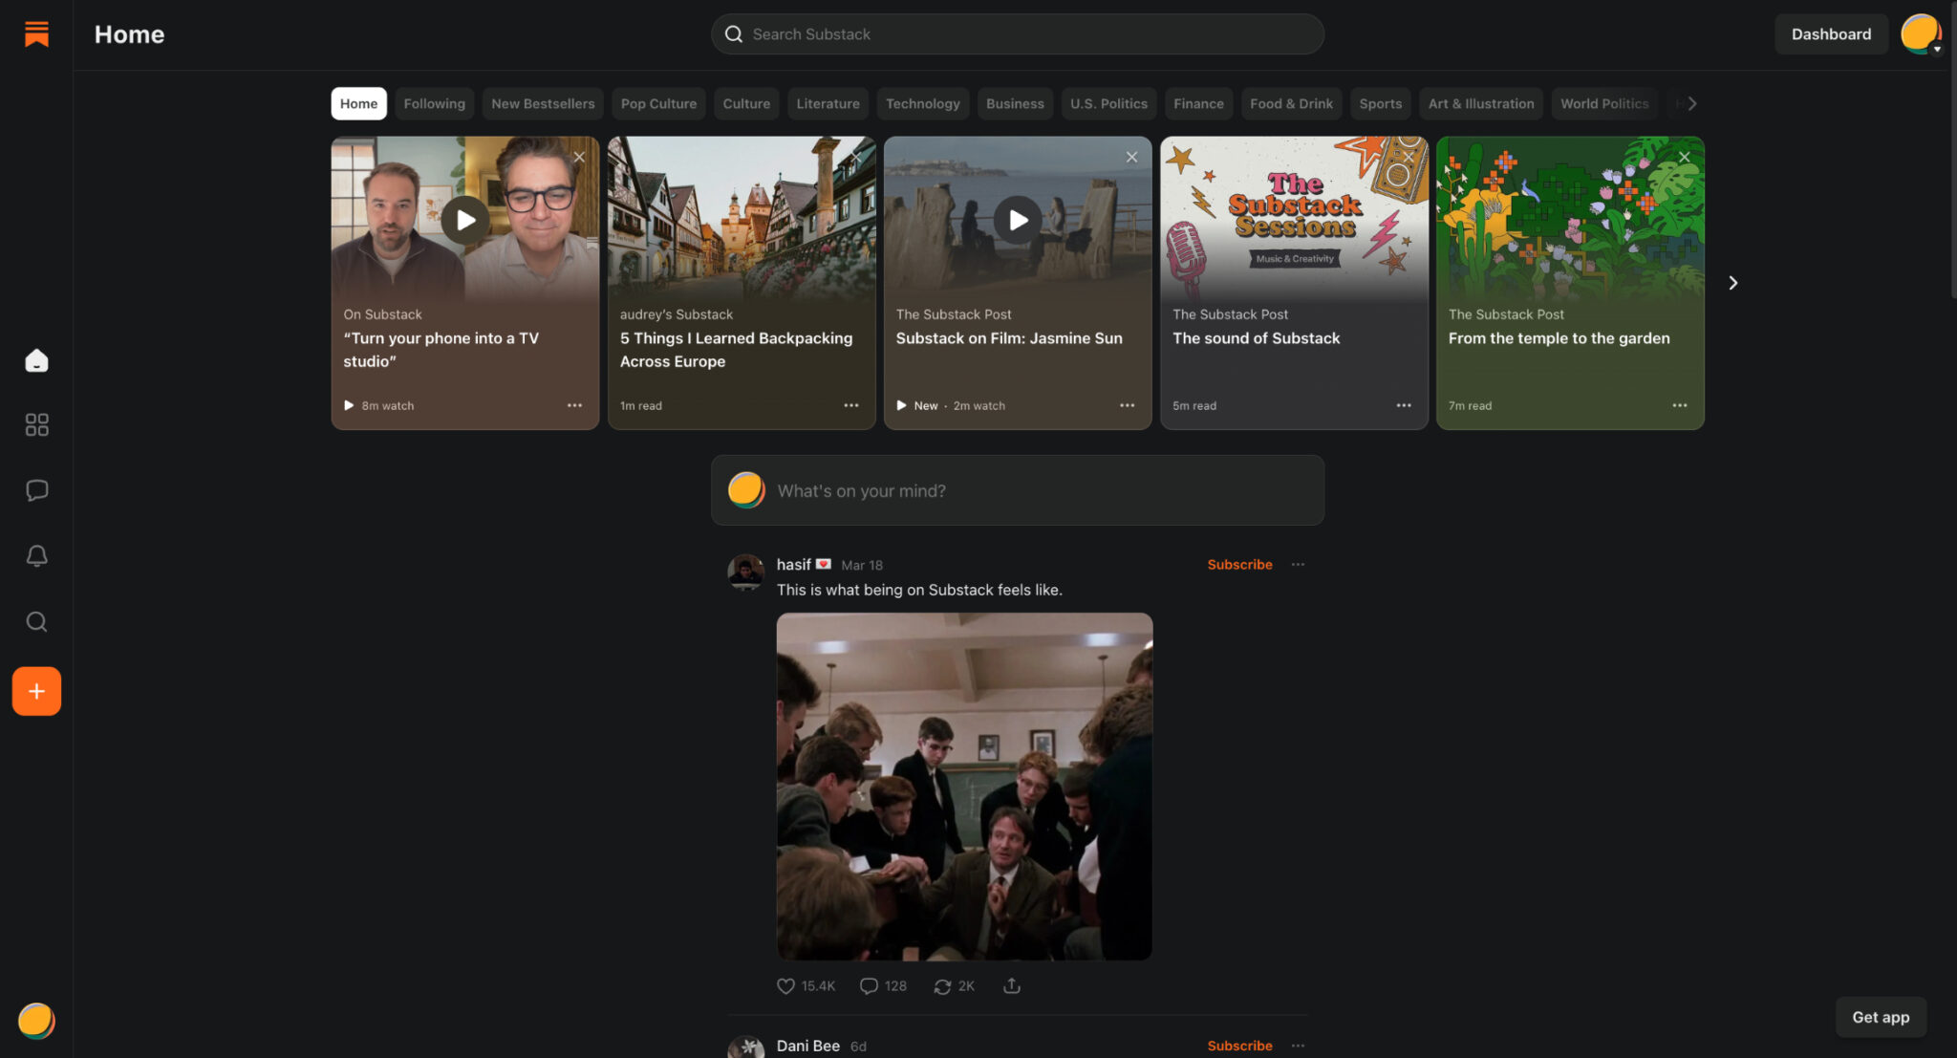Open options menu on "The sound of Substack" card
The height and width of the screenshot is (1058, 1957).
pyautogui.click(x=1403, y=405)
